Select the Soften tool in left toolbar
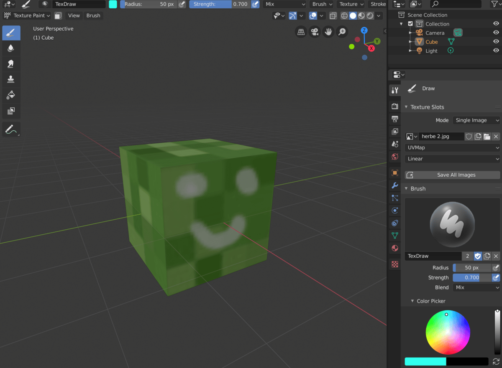 point(11,48)
